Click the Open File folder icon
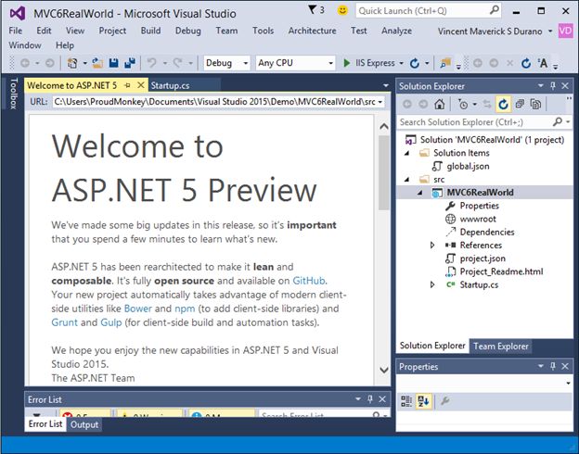 (97, 63)
